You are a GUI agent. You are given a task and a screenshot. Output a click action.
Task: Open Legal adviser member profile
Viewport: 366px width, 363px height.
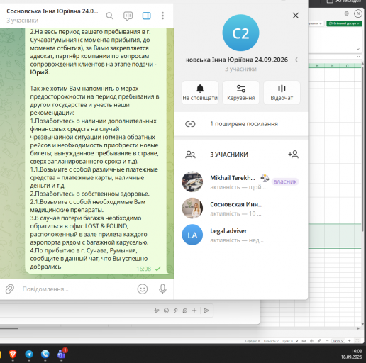coord(241,235)
